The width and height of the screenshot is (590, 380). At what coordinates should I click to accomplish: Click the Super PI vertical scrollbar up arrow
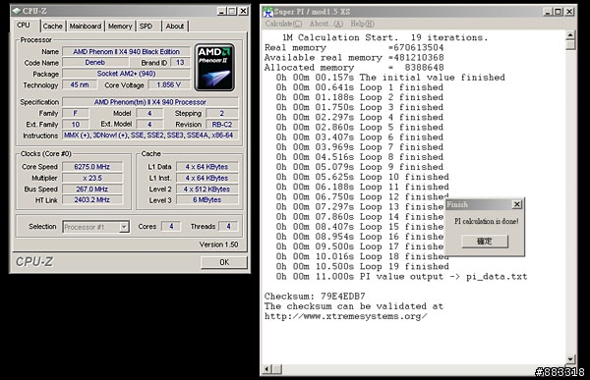[x=570, y=35]
